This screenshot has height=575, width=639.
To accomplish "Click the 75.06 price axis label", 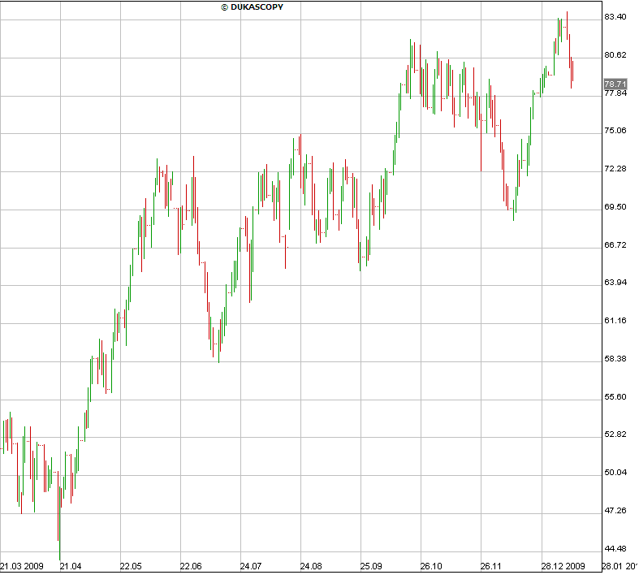I will 615,131.
